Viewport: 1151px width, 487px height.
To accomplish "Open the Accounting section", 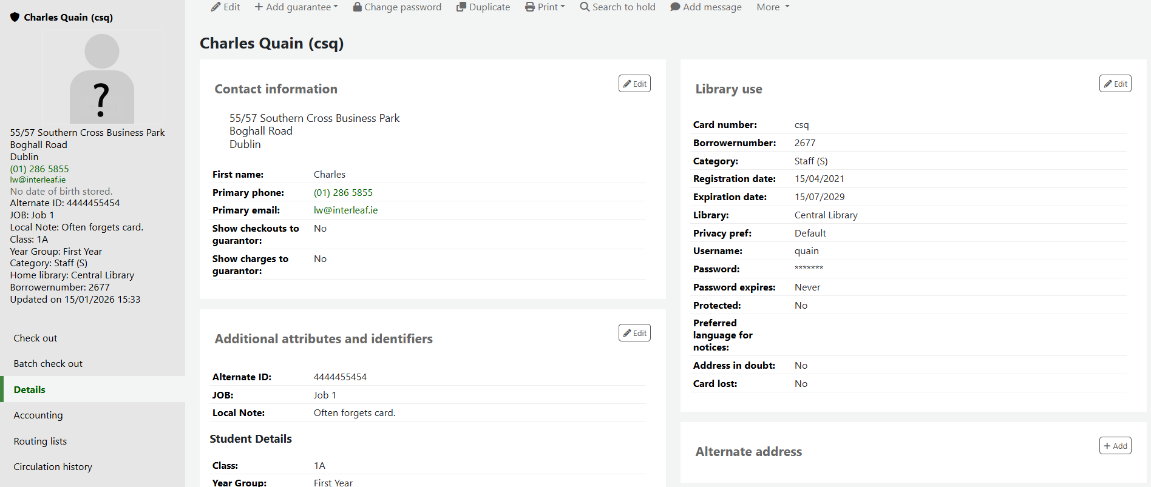I will [x=38, y=415].
